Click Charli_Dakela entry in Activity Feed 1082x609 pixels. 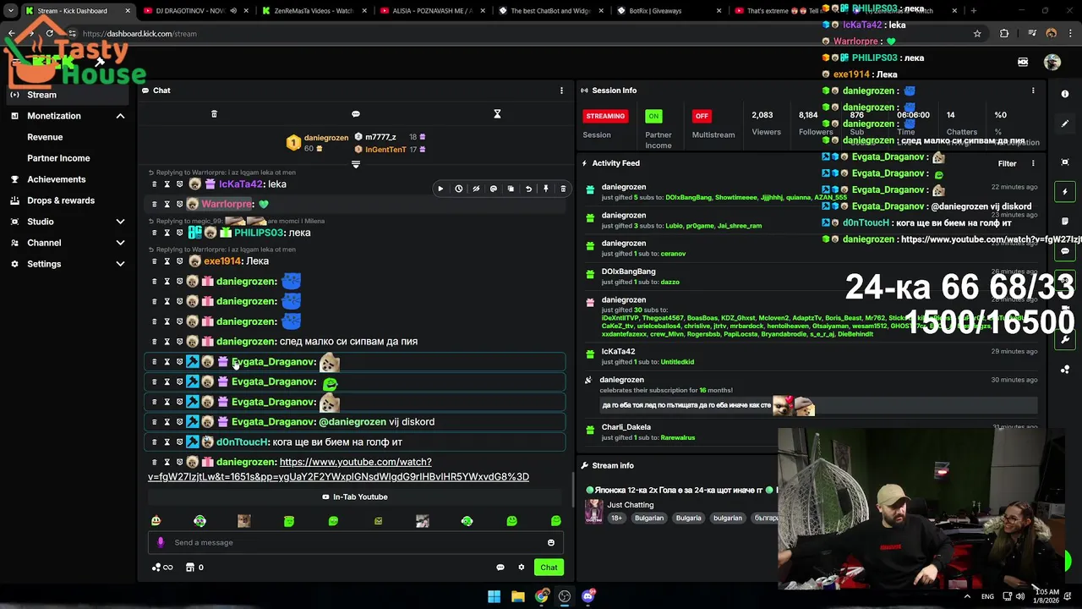tap(811, 431)
